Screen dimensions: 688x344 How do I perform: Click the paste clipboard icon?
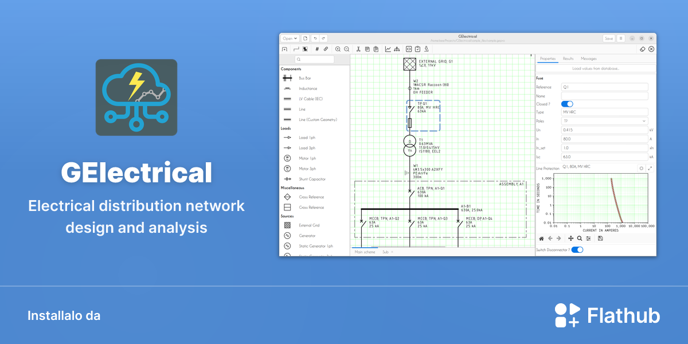click(376, 49)
